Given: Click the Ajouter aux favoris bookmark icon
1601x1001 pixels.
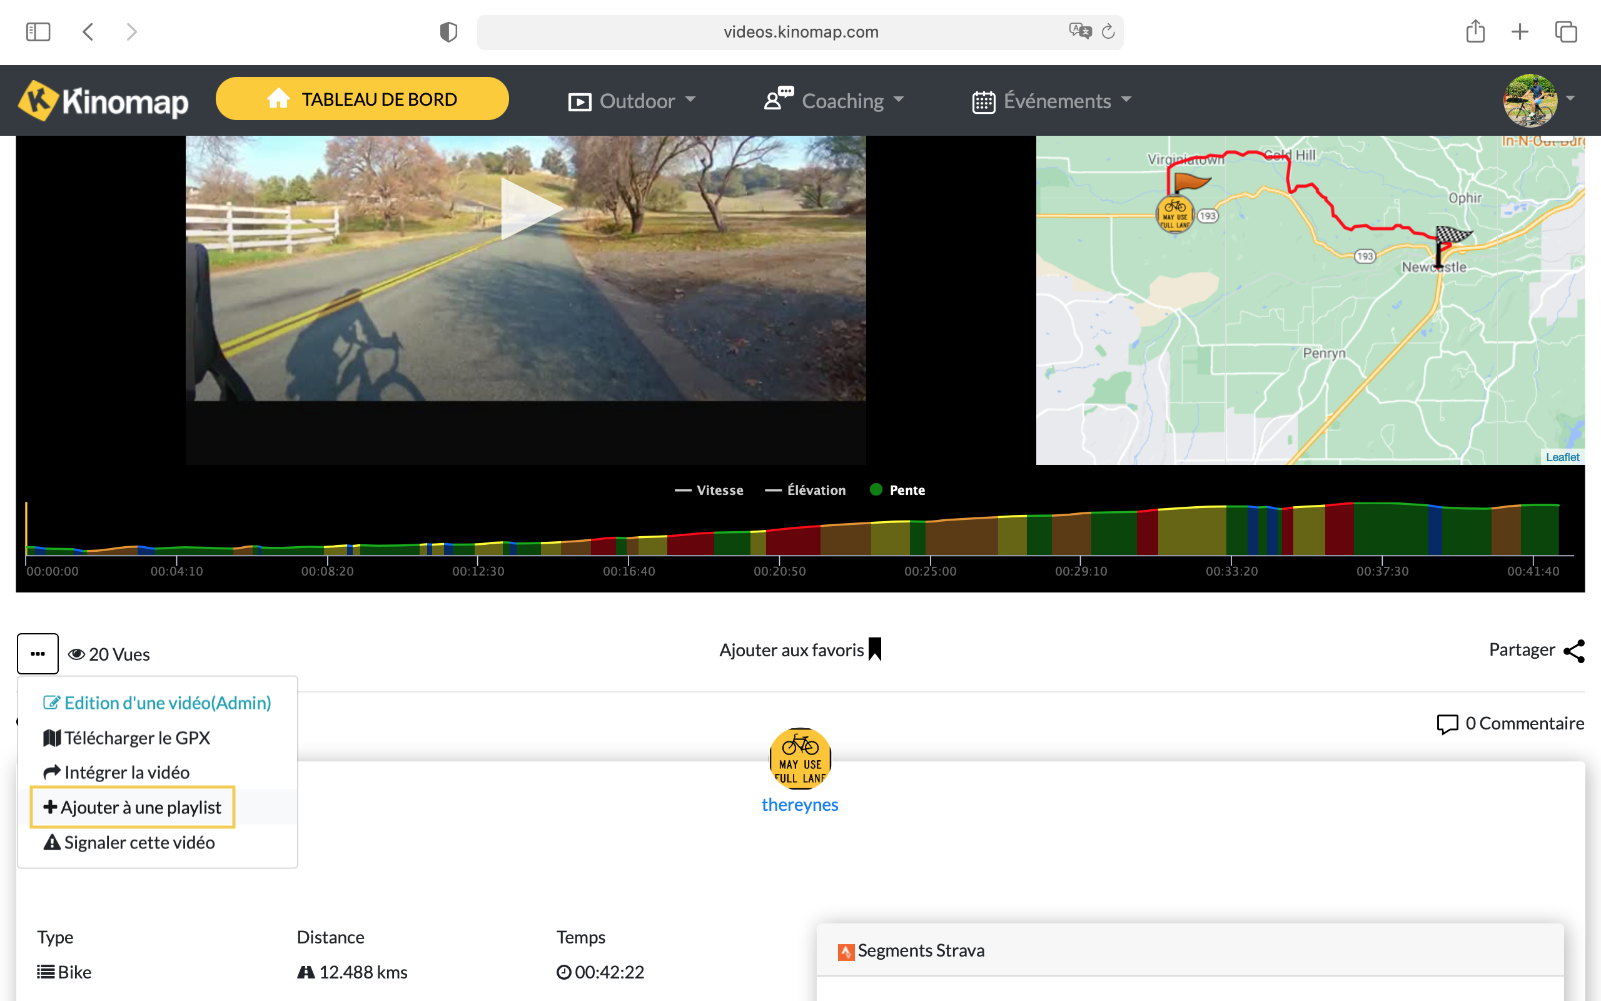Looking at the screenshot, I should click(x=874, y=649).
